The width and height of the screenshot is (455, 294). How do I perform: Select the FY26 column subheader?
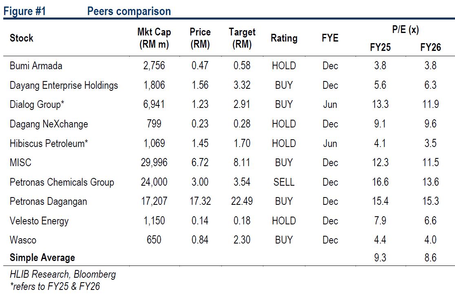point(431,48)
